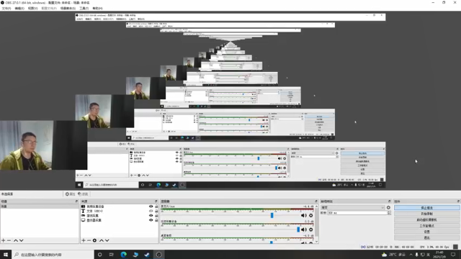Show hidden 文本 (GDI+) source via eye icon
Viewport: 461px width, 259px height.
(151, 211)
